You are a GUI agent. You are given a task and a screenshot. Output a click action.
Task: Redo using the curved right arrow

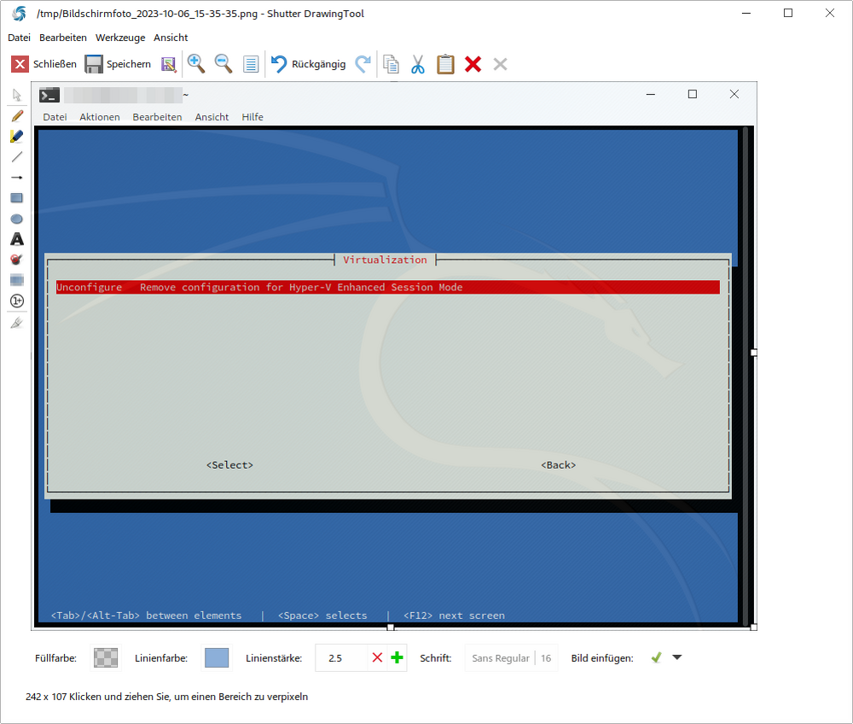pyautogui.click(x=363, y=64)
